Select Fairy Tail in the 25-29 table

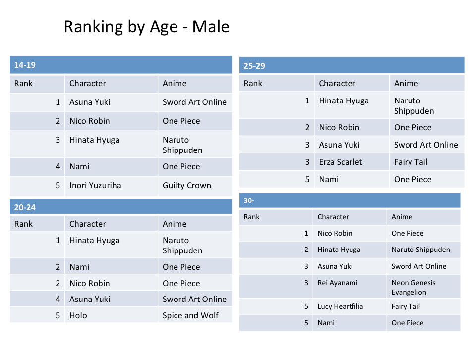410,162
